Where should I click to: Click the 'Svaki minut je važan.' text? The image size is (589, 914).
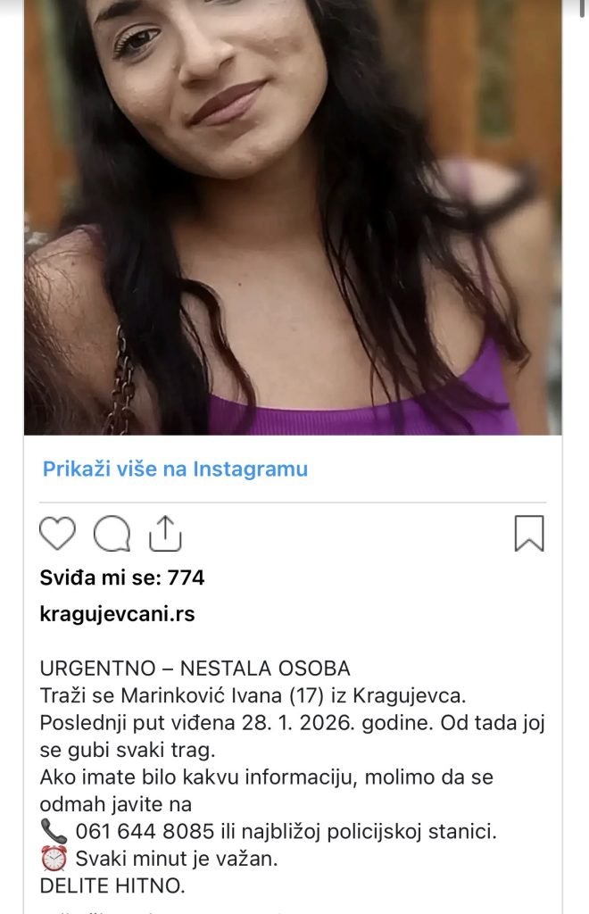(x=177, y=859)
